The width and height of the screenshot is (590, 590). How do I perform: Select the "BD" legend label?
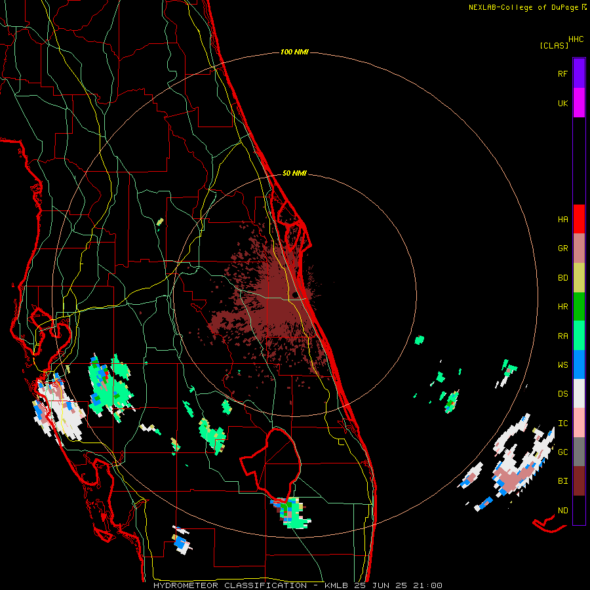click(563, 278)
